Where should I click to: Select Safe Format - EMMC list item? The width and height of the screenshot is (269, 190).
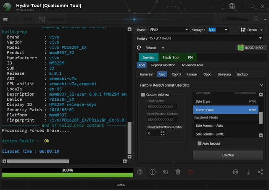[x=226, y=134]
